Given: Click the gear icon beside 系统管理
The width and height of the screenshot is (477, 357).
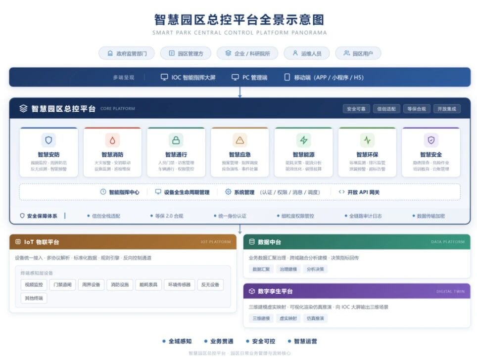Looking at the screenshot, I should (x=228, y=192).
